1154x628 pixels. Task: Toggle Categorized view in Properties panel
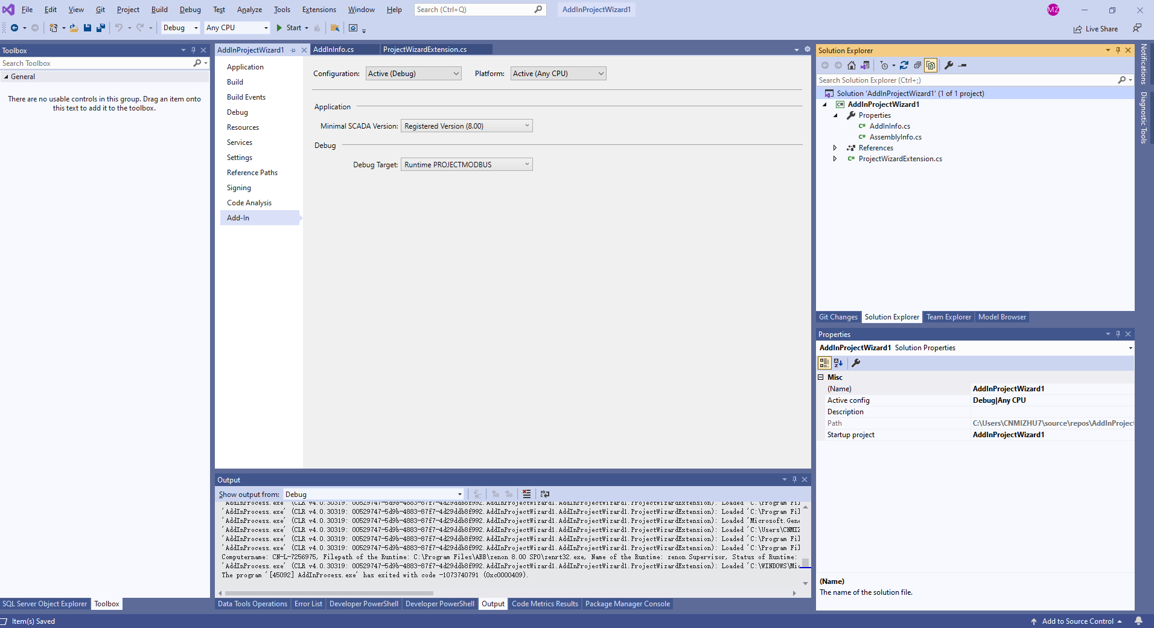click(824, 363)
